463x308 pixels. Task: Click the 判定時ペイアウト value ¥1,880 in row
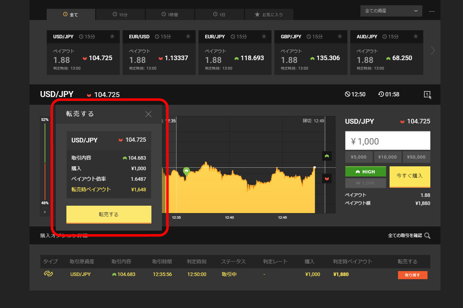[341, 274]
